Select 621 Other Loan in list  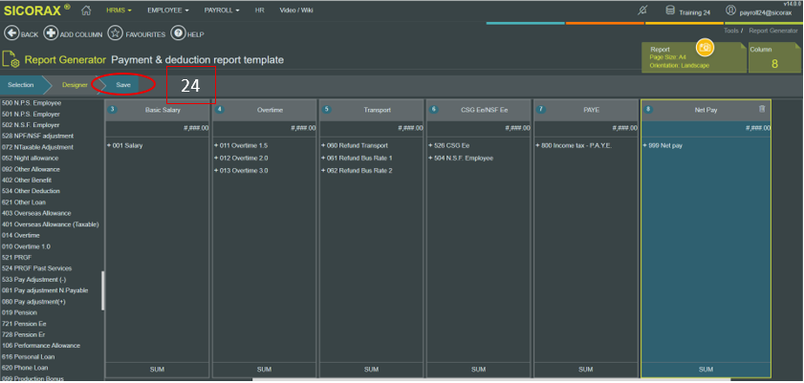pyautogui.click(x=24, y=202)
